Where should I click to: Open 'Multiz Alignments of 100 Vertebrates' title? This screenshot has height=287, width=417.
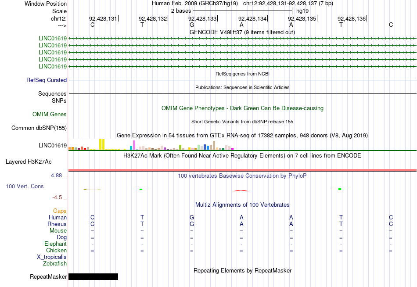click(242, 205)
